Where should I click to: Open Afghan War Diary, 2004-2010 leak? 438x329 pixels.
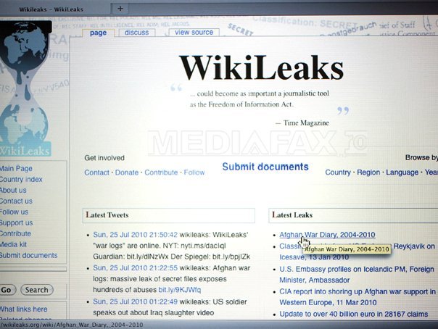pos(327,235)
